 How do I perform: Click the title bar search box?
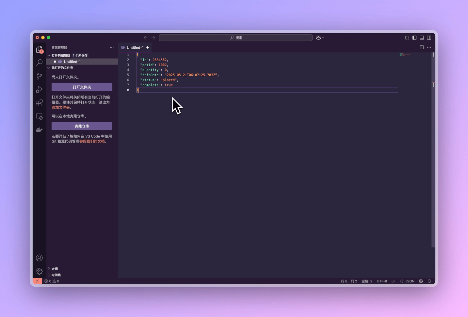tap(235, 38)
